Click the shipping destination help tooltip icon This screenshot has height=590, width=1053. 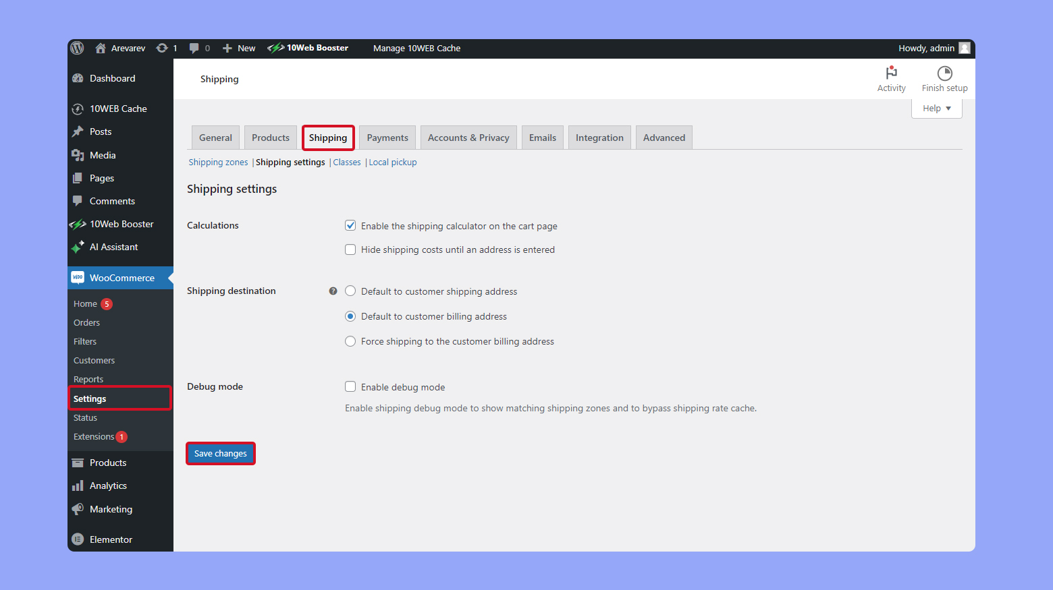[333, 291]
